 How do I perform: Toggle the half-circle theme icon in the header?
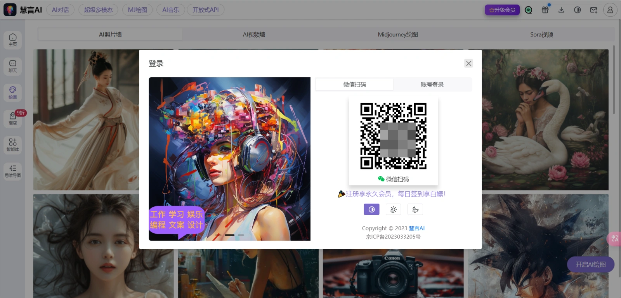coord(578,10)
